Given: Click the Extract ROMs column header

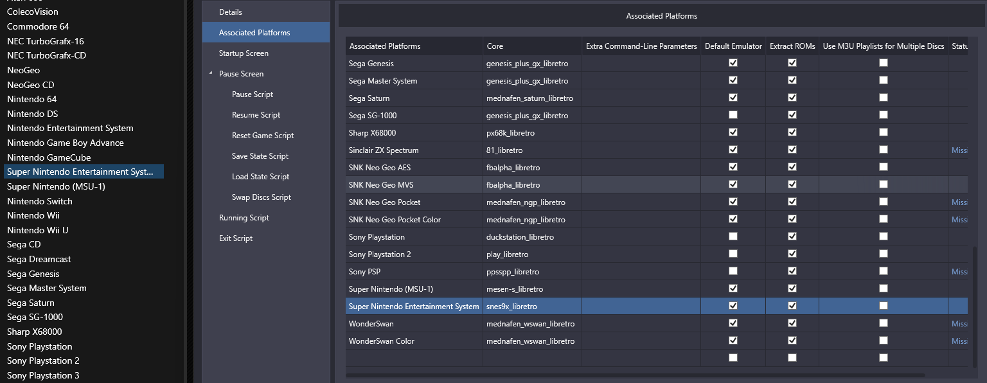Looking at the screenshot, I should coord(792,46).
